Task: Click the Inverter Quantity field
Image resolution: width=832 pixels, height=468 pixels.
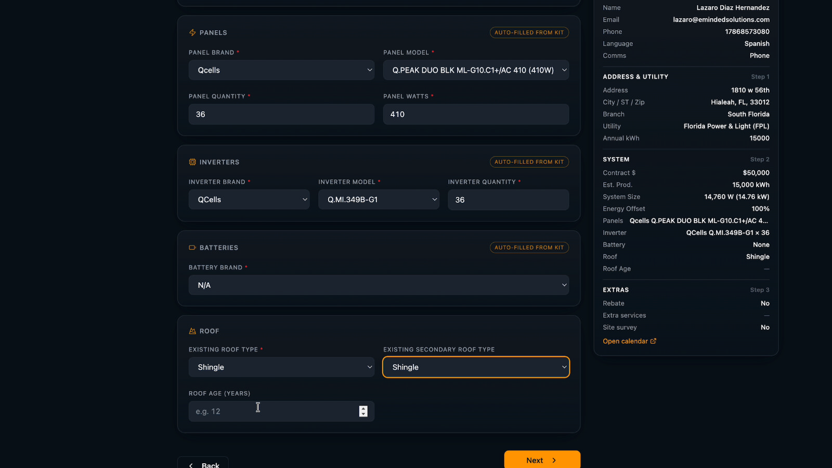Action: pyautogui.click(x=508, y=200)
